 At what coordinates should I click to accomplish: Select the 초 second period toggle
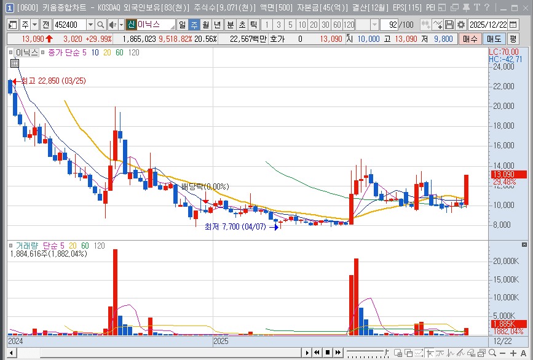(242, 25)
